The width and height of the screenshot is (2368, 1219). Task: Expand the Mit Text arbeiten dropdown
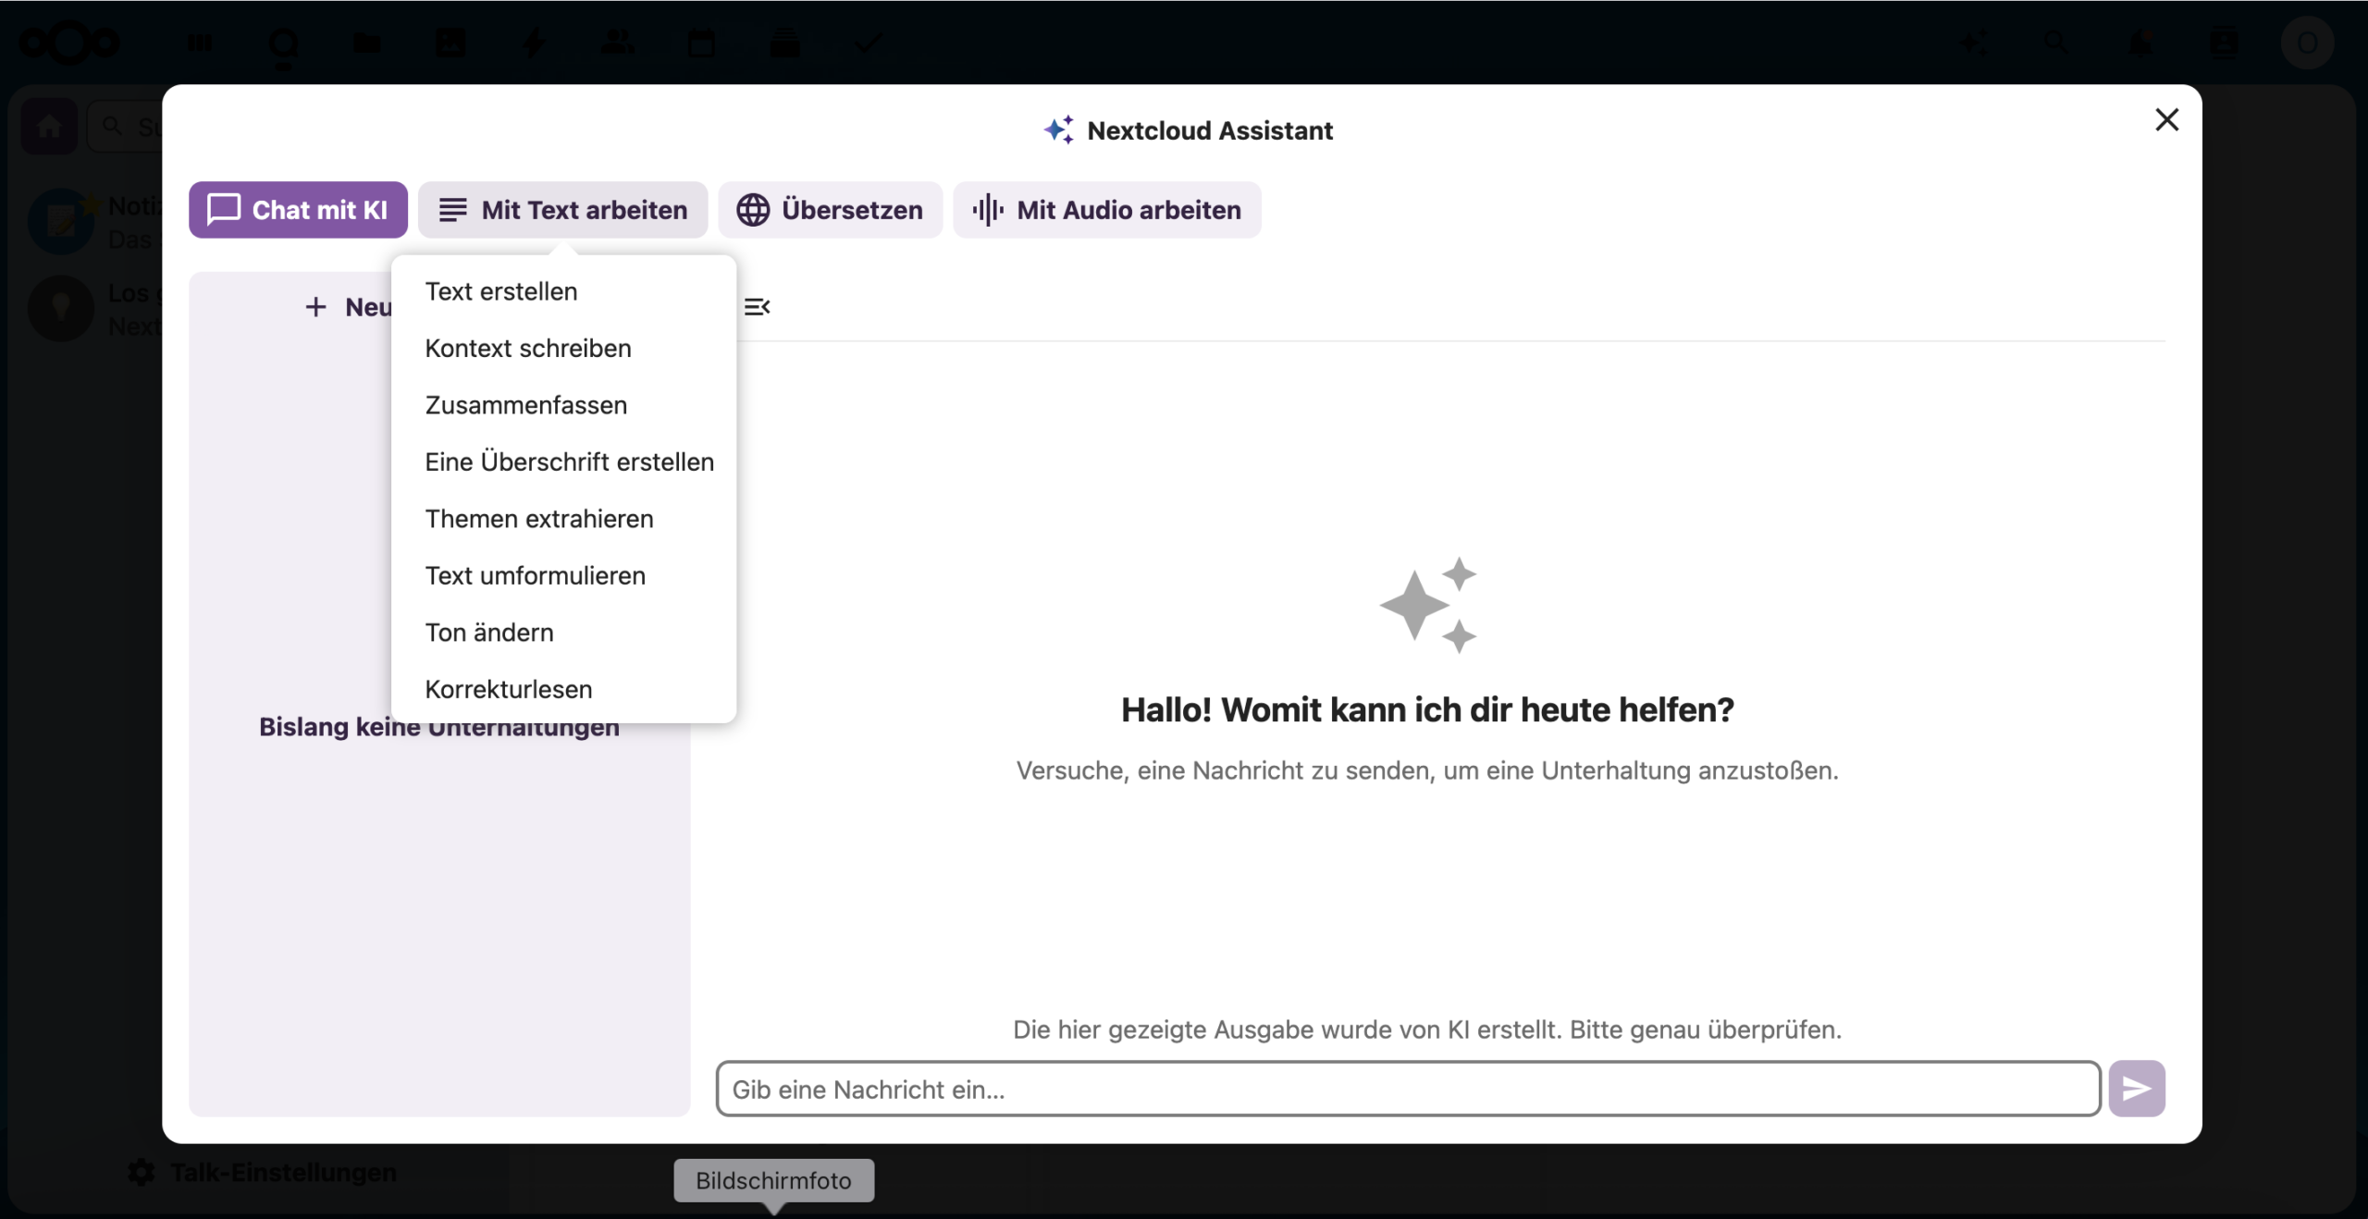pos(562,210)
